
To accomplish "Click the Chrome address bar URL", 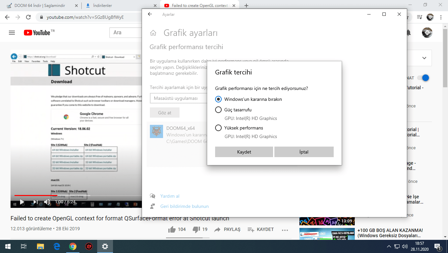I will coord(85,17).
